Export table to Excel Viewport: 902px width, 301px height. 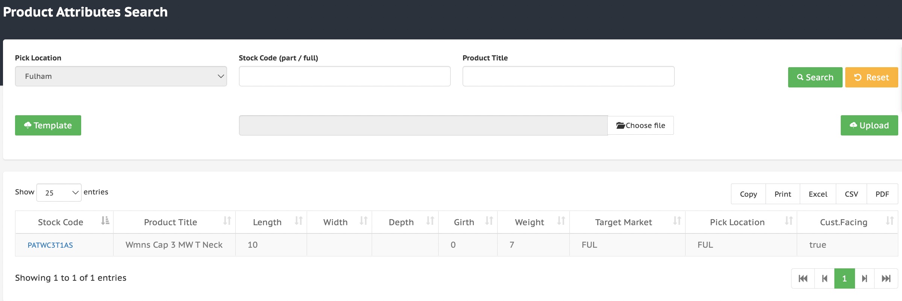pyautogui.click(x=818, y=194)
